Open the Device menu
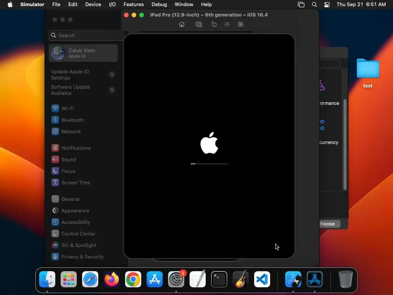 [x=93, y=5]
